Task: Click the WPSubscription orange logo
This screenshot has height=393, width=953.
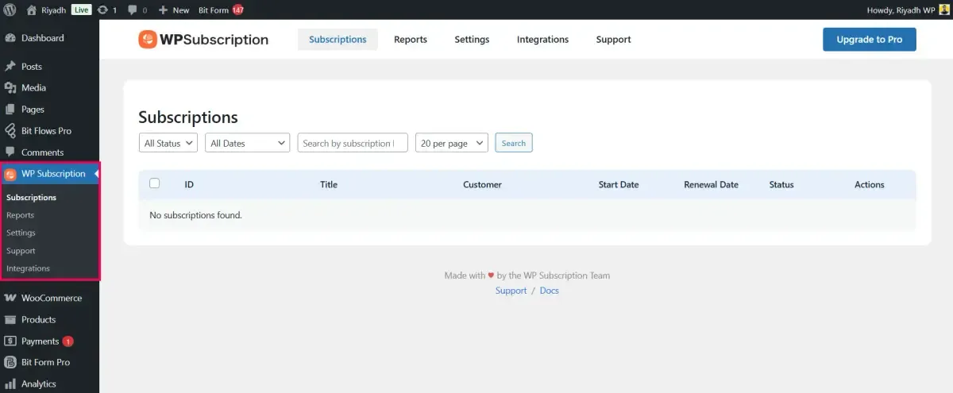Action: 147,40
